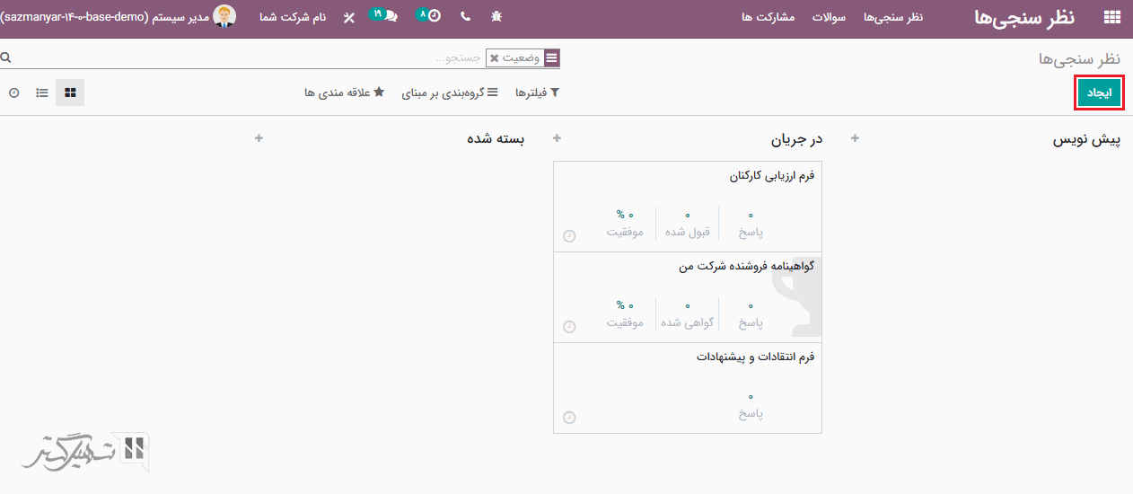1133x494 pixels.
Task: Open the مشارکت ها menu
Action: click(x=769, y=18)
